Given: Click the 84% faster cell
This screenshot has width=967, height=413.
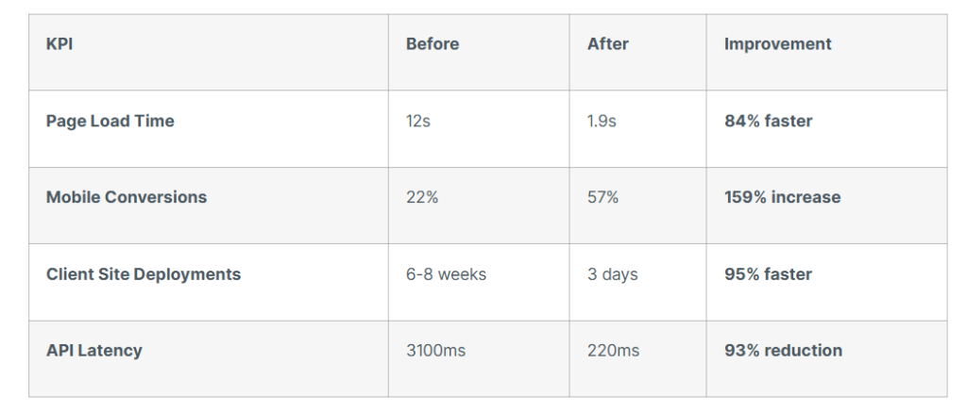Looking at the screenshot, I should [768, 122].
